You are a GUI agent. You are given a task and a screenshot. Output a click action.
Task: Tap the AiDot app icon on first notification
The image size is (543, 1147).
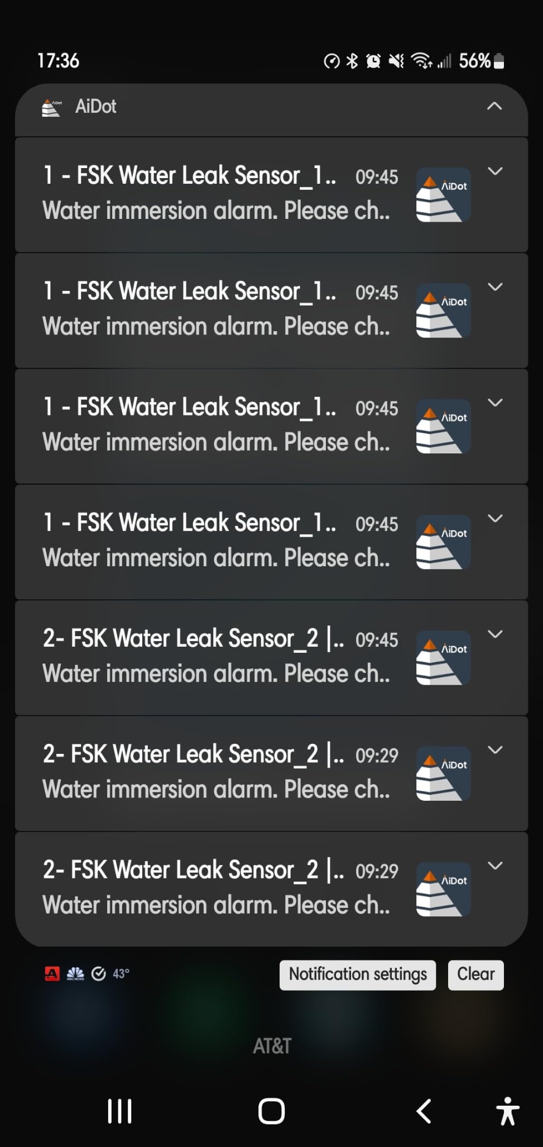(442, 194)
